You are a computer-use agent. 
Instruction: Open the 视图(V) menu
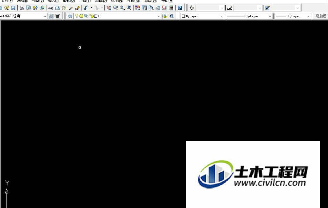38,1
